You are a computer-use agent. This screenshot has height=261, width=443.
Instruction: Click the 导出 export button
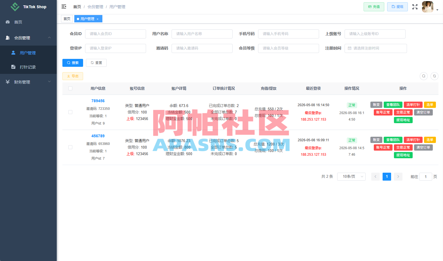(73, 76)
